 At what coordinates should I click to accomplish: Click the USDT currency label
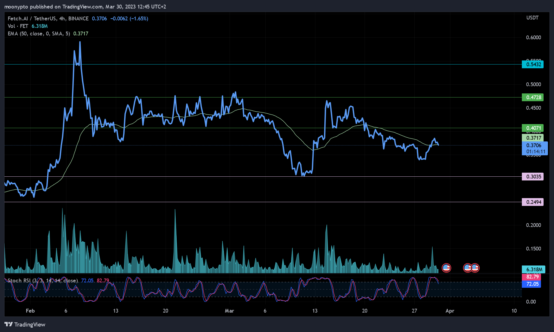click(532, 18)
